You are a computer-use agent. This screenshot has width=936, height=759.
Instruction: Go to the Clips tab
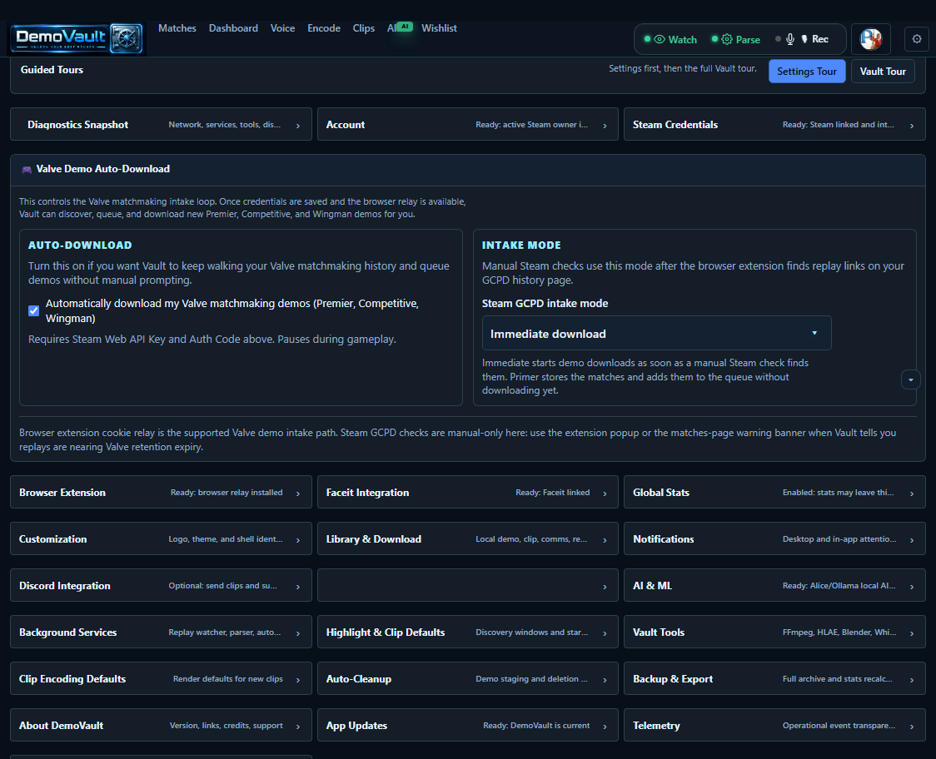[364, 28]
